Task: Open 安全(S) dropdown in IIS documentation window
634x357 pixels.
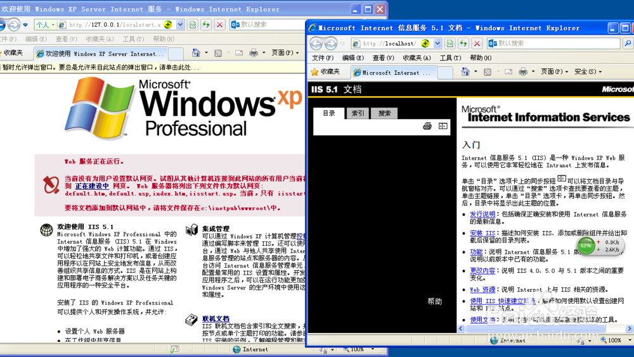Action: [588, 72]
